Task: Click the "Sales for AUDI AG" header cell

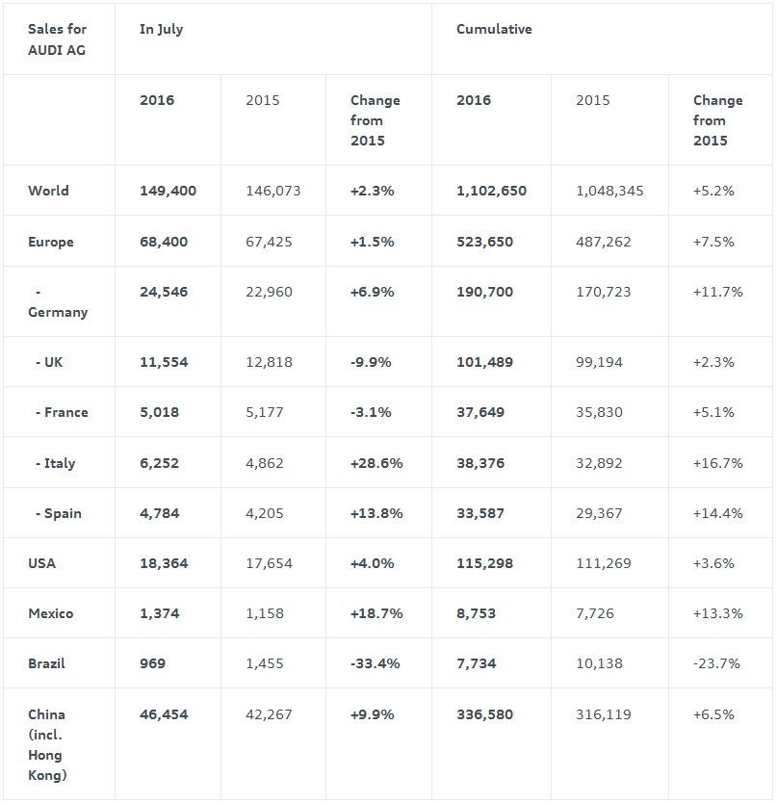Action: [x=57, y=39]
